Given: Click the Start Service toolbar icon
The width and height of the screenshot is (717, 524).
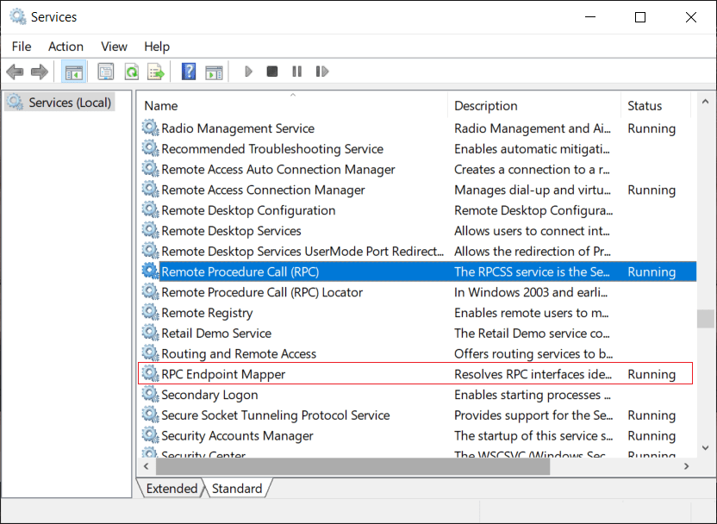Looking at the screenshot, I should tap(248, 71).
